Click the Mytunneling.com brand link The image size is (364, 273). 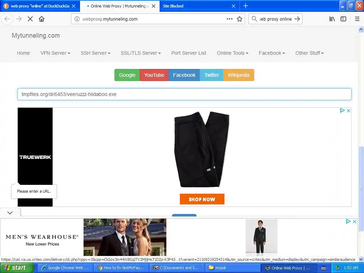pyautogui.click(x=36, y=36)
